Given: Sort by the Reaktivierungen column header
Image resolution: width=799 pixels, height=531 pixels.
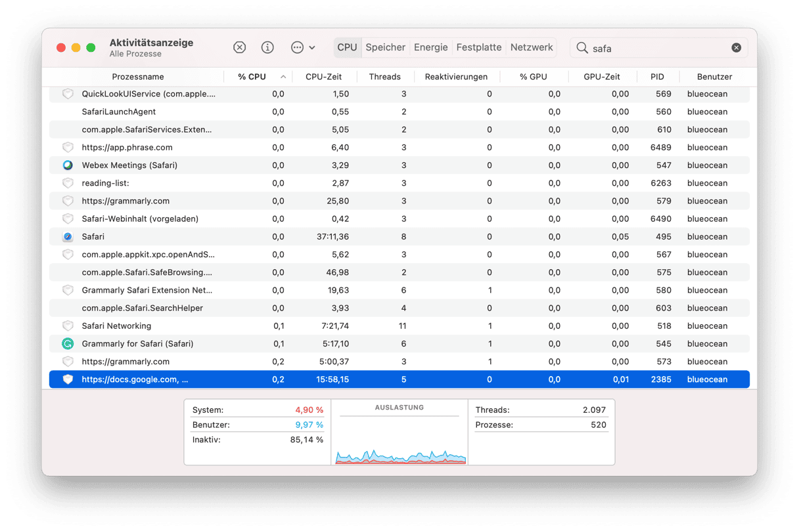Looking at the screenshot, I should 456,77.
